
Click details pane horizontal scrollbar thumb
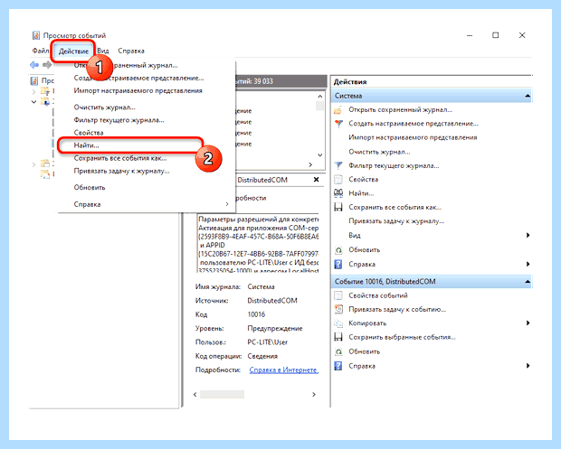pos(222,395)
